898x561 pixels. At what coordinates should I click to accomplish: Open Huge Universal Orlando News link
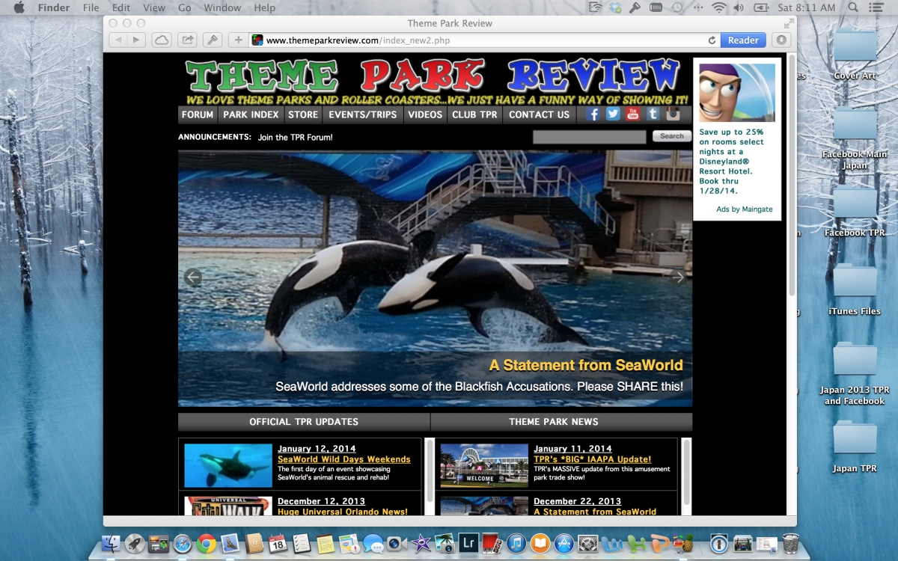click(342, 512)
